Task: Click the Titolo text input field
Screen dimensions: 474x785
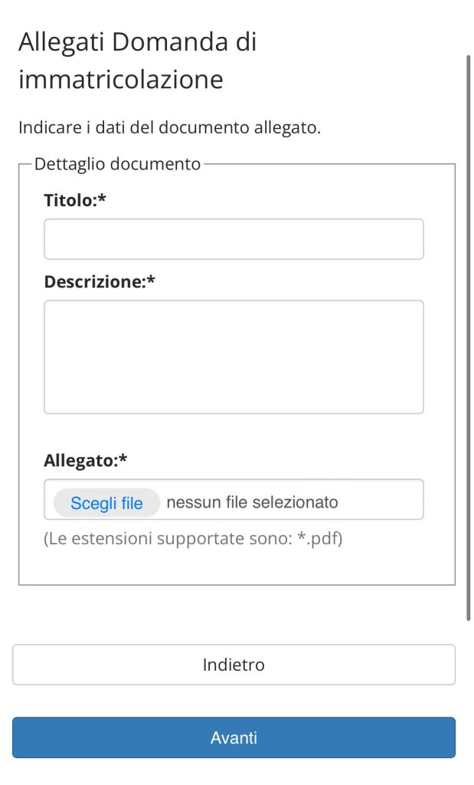Action: tap(234, 239)
